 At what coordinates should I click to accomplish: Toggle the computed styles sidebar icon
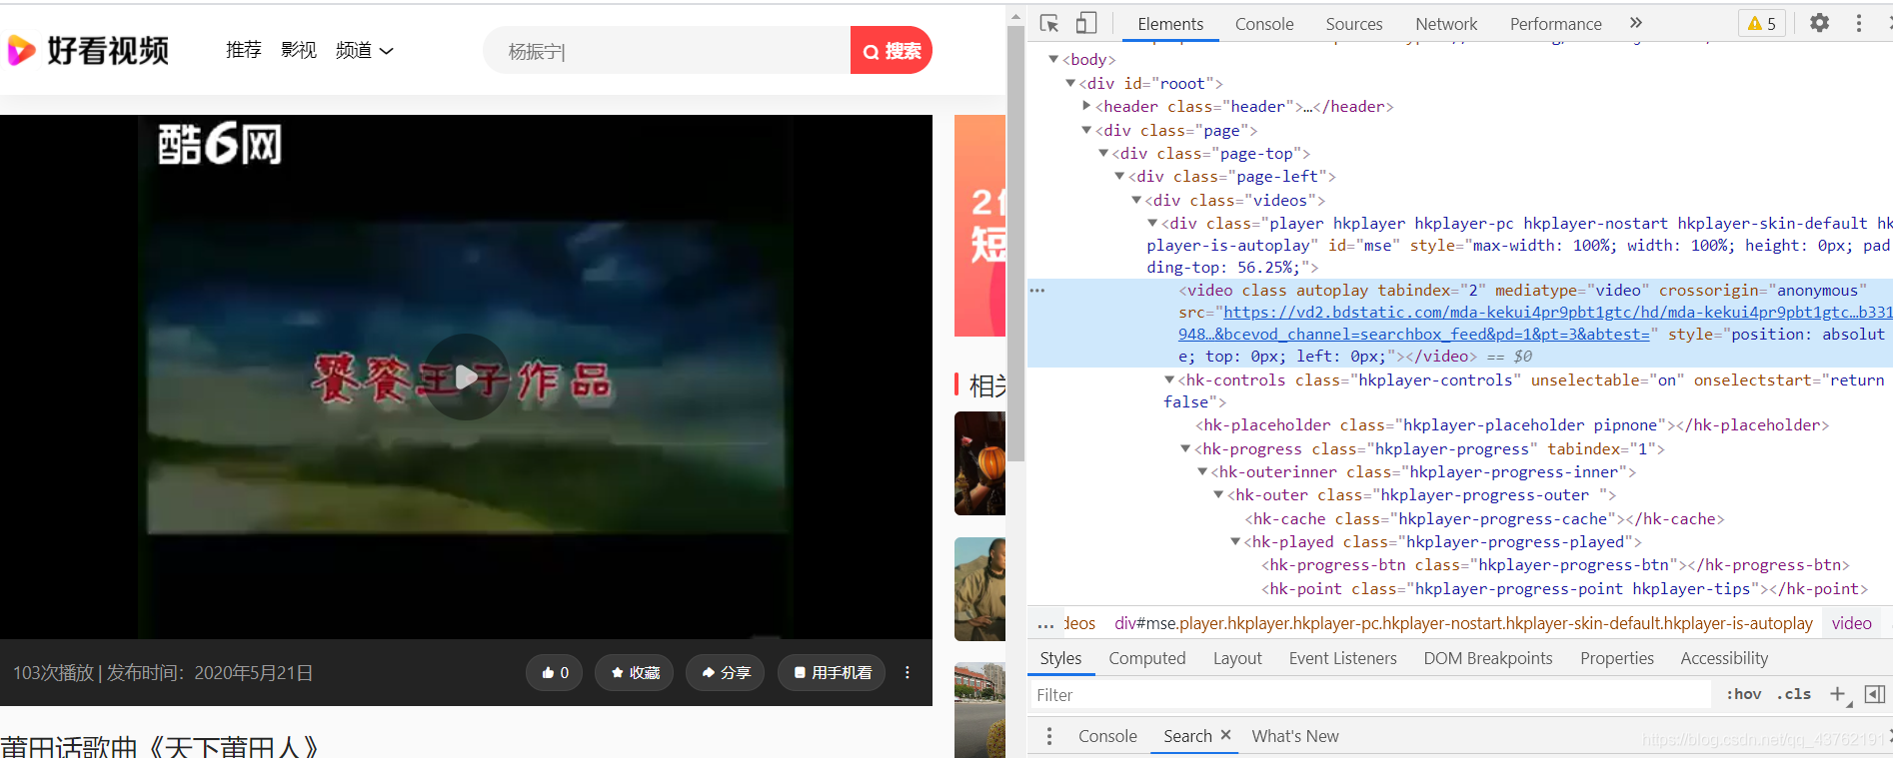pyautogui.click(x=1875, y=694)
